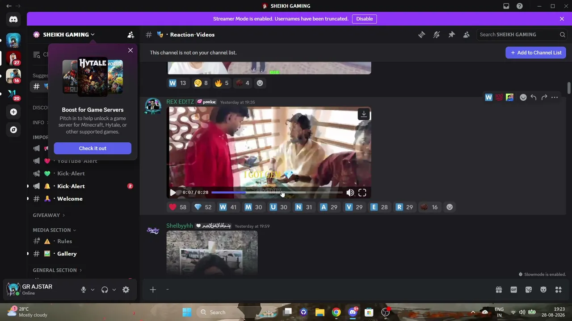The image size is (572, 321).
Task: Play the REX ED!TZ video
Action: click(173, 193)
